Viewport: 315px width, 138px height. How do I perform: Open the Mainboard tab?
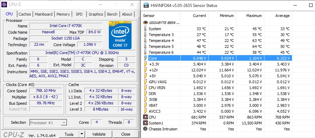pyautogui.click(x=44, y=14)
